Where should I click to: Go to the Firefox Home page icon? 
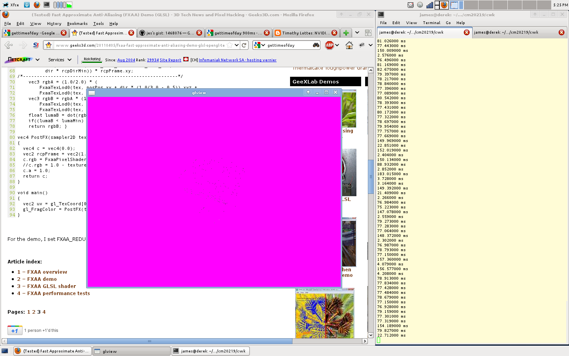(x=349, y=45)
